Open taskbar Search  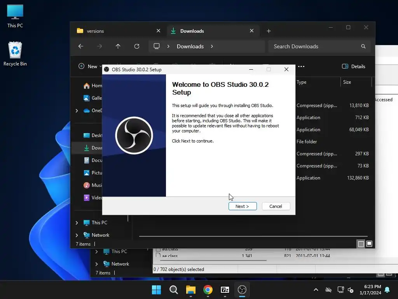tap(174, 290)
